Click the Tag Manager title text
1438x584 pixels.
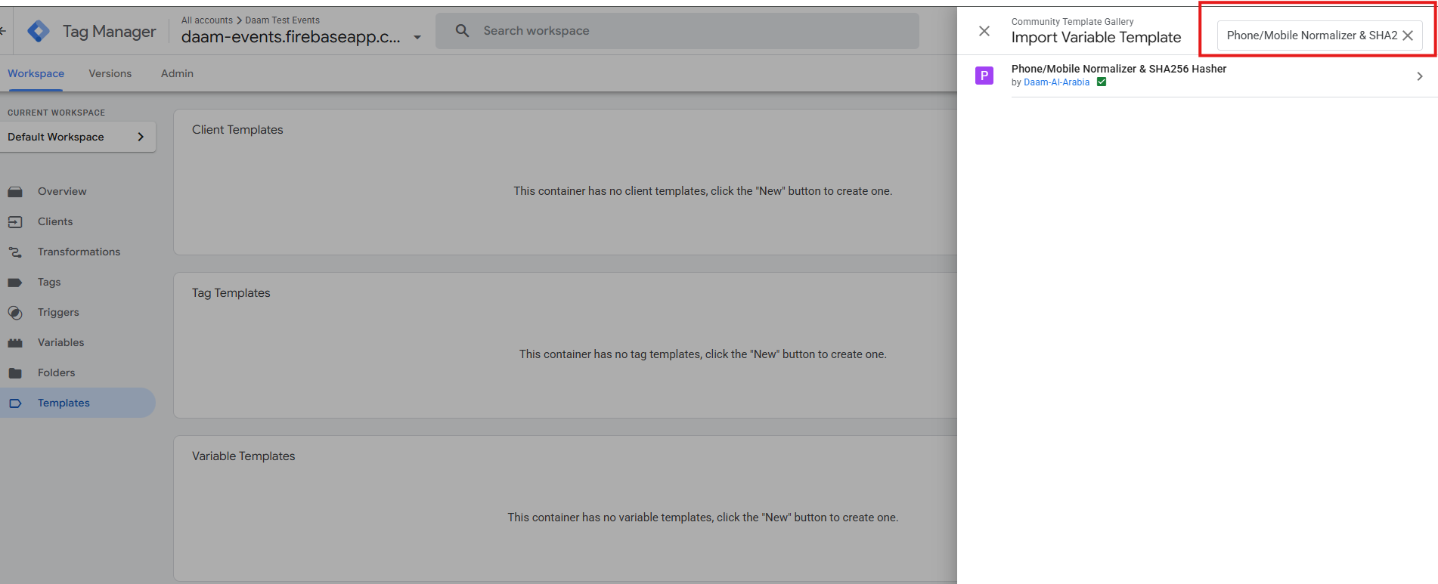click(x=110, y=31)
